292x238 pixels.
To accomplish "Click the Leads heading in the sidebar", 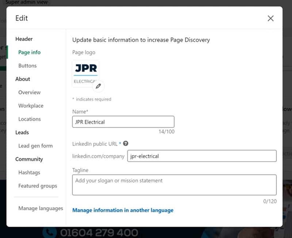I will pyautogui.click(x=22, y=133).
